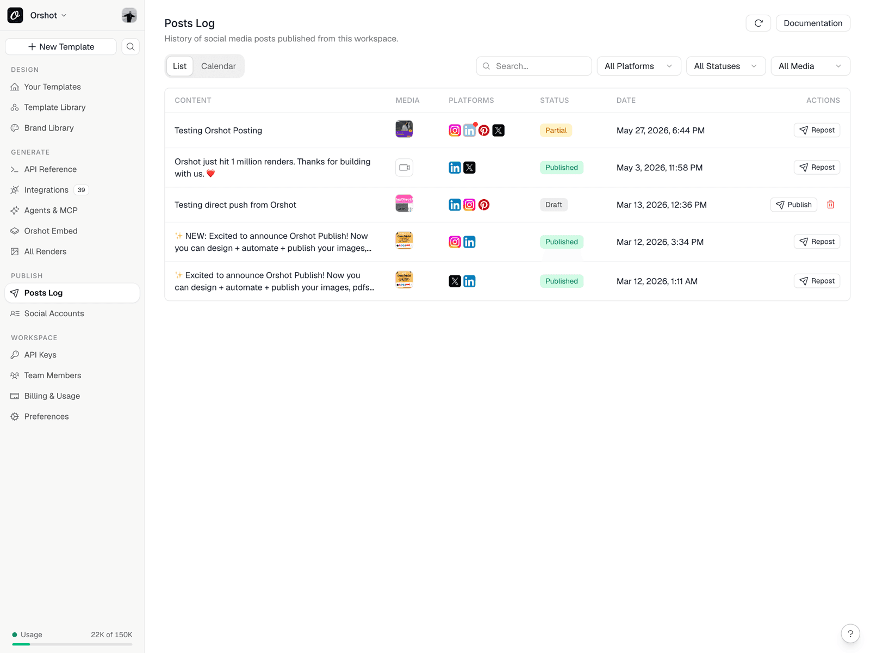This screenshot has width=870, height=653.
Task: Click the Integrations 39 count badge
Action: click(x=81, y=190)
